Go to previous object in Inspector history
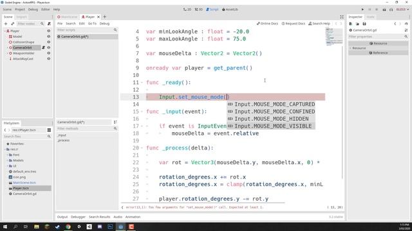The image size is (412, 231). [x=395, y=24]
